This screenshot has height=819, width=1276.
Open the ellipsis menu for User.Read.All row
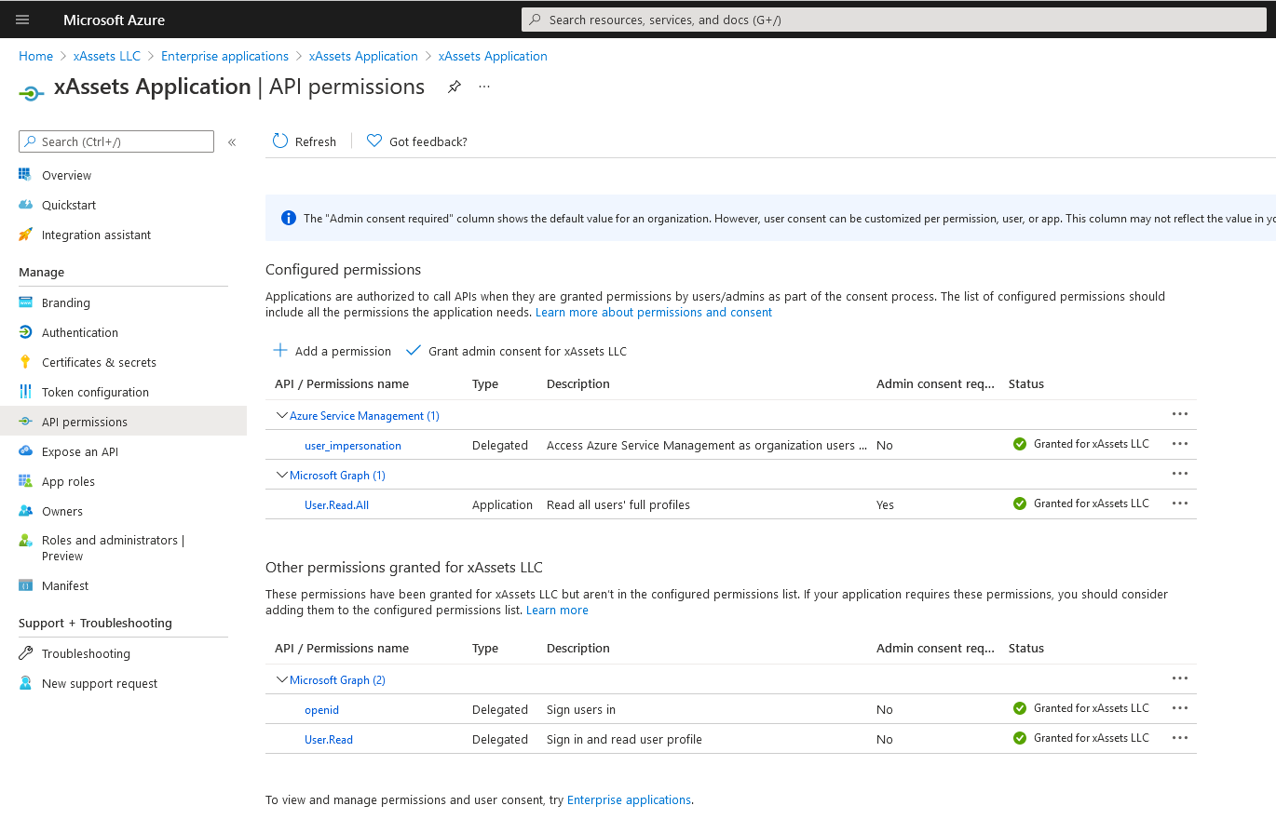(1180, 503)
